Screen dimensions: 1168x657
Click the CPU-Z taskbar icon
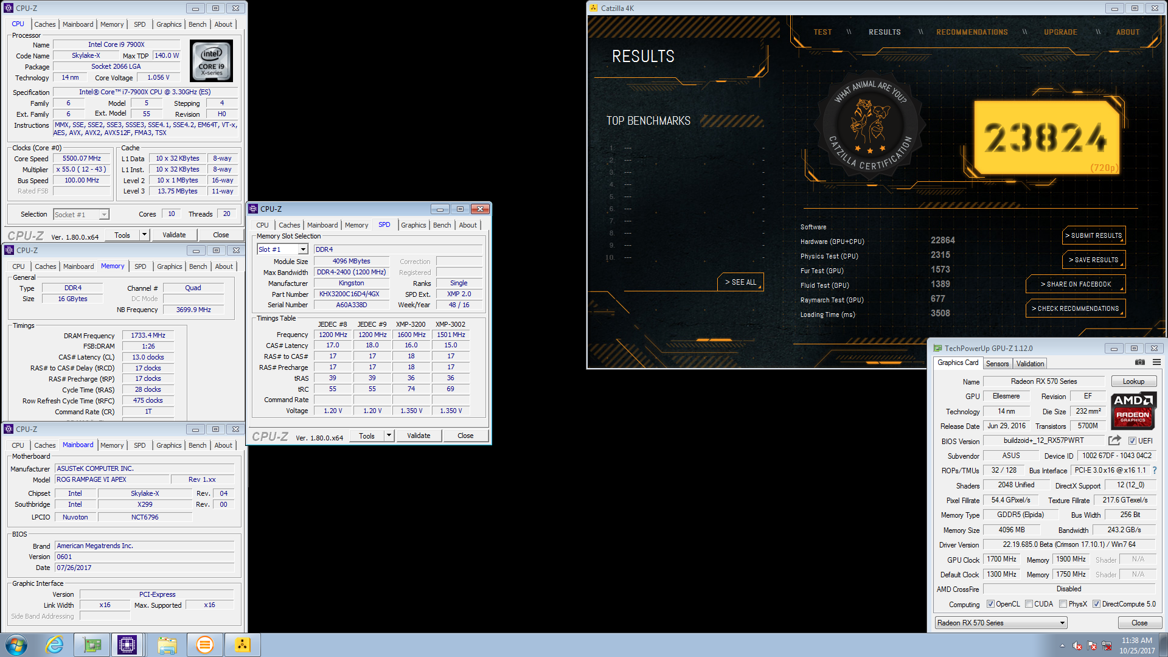pos(127,645)
